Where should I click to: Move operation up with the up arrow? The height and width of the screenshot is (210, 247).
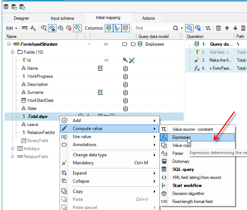(x=227, y=28)
